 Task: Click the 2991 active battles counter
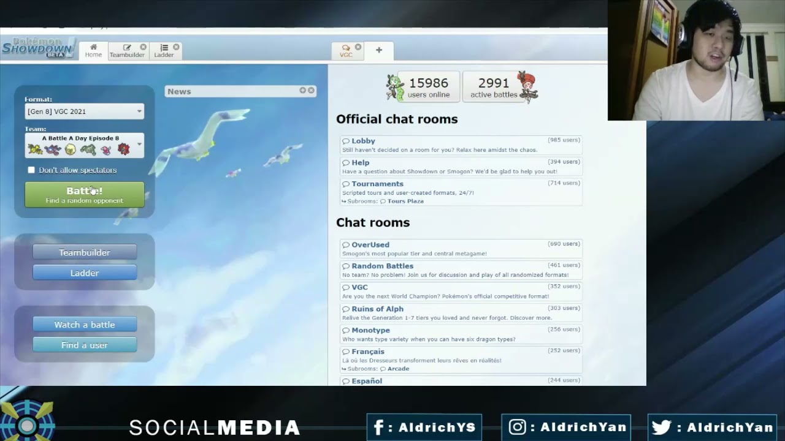pyautogui.click(x=494, y=87)
